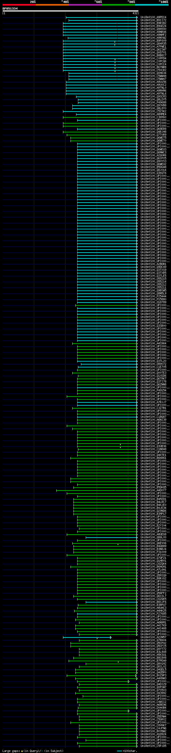Select hit label UniRef100_Q6TMK7
This screenshot has height=753, width=171.
tap(153, 379)
